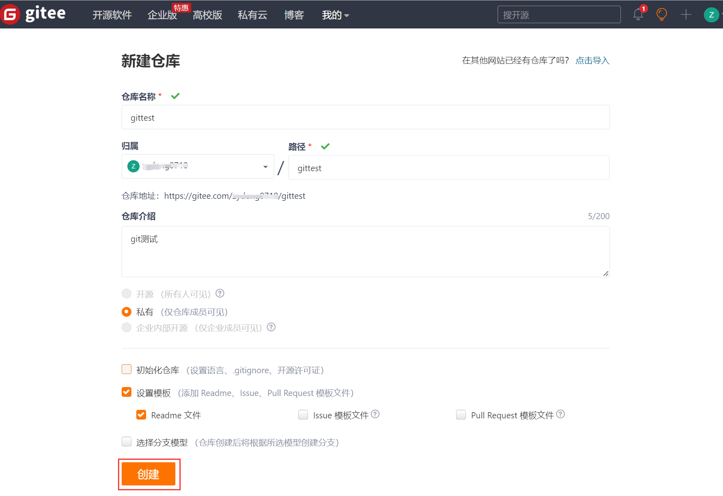
Task: Click the 创建 button
Action: [149, 474]
